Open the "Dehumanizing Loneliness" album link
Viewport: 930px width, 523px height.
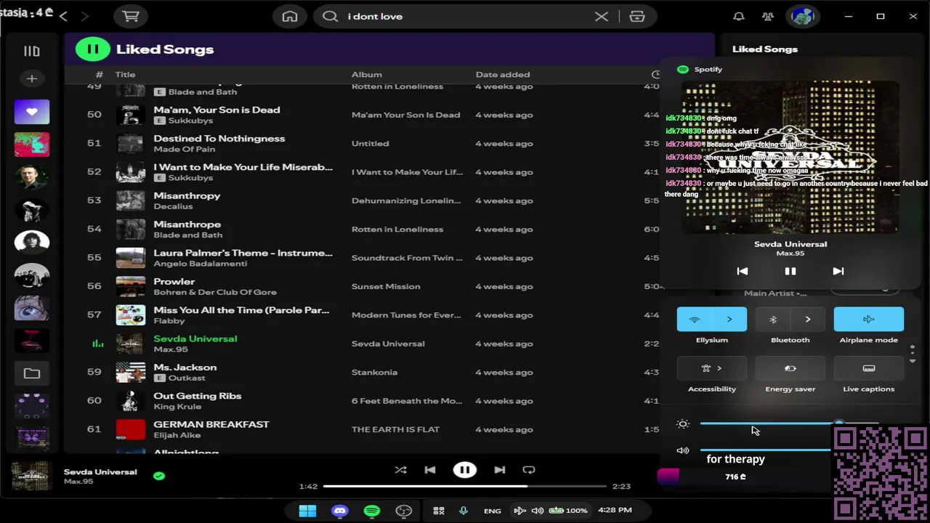[407, 200]
